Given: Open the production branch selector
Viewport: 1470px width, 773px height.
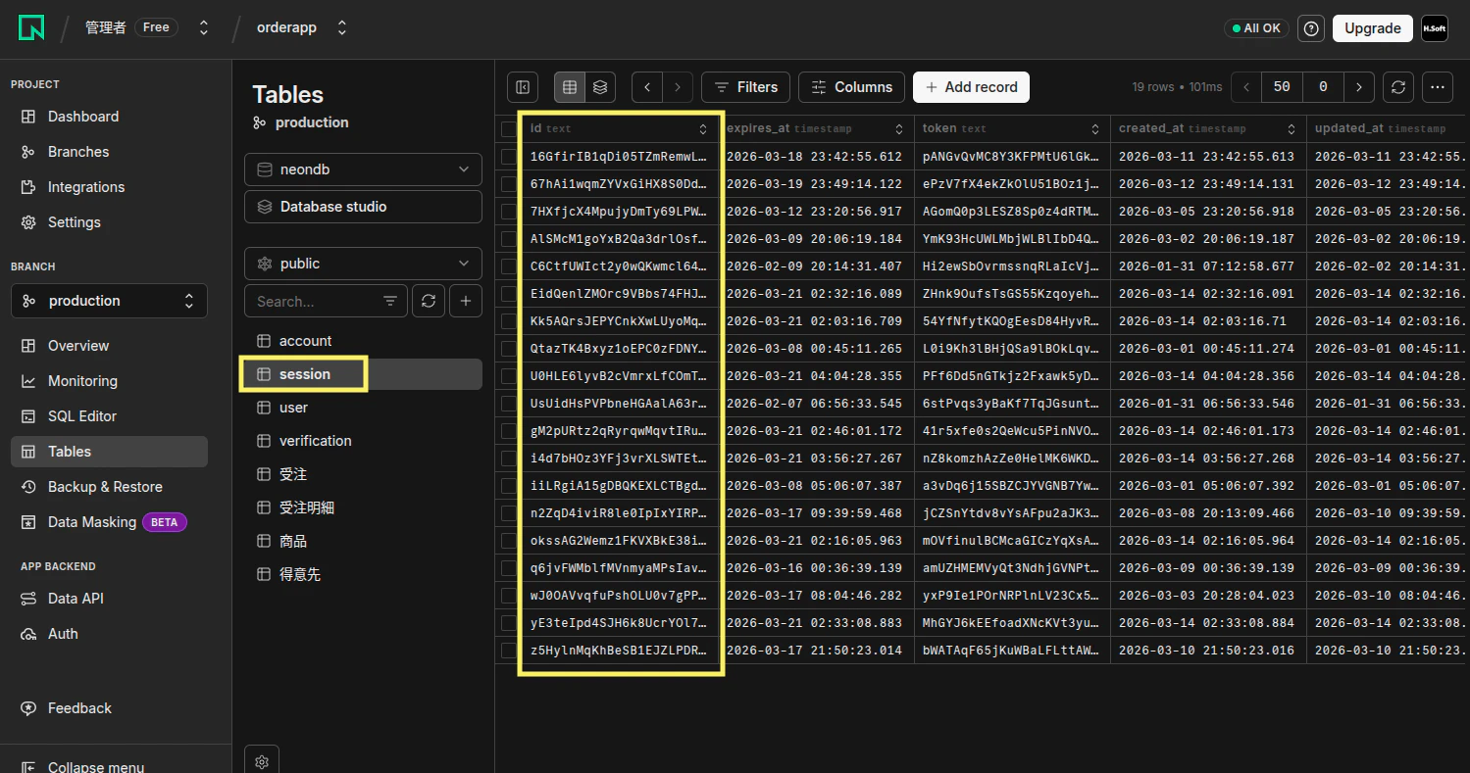Looking at the screenshot, I should coord(109,301).
